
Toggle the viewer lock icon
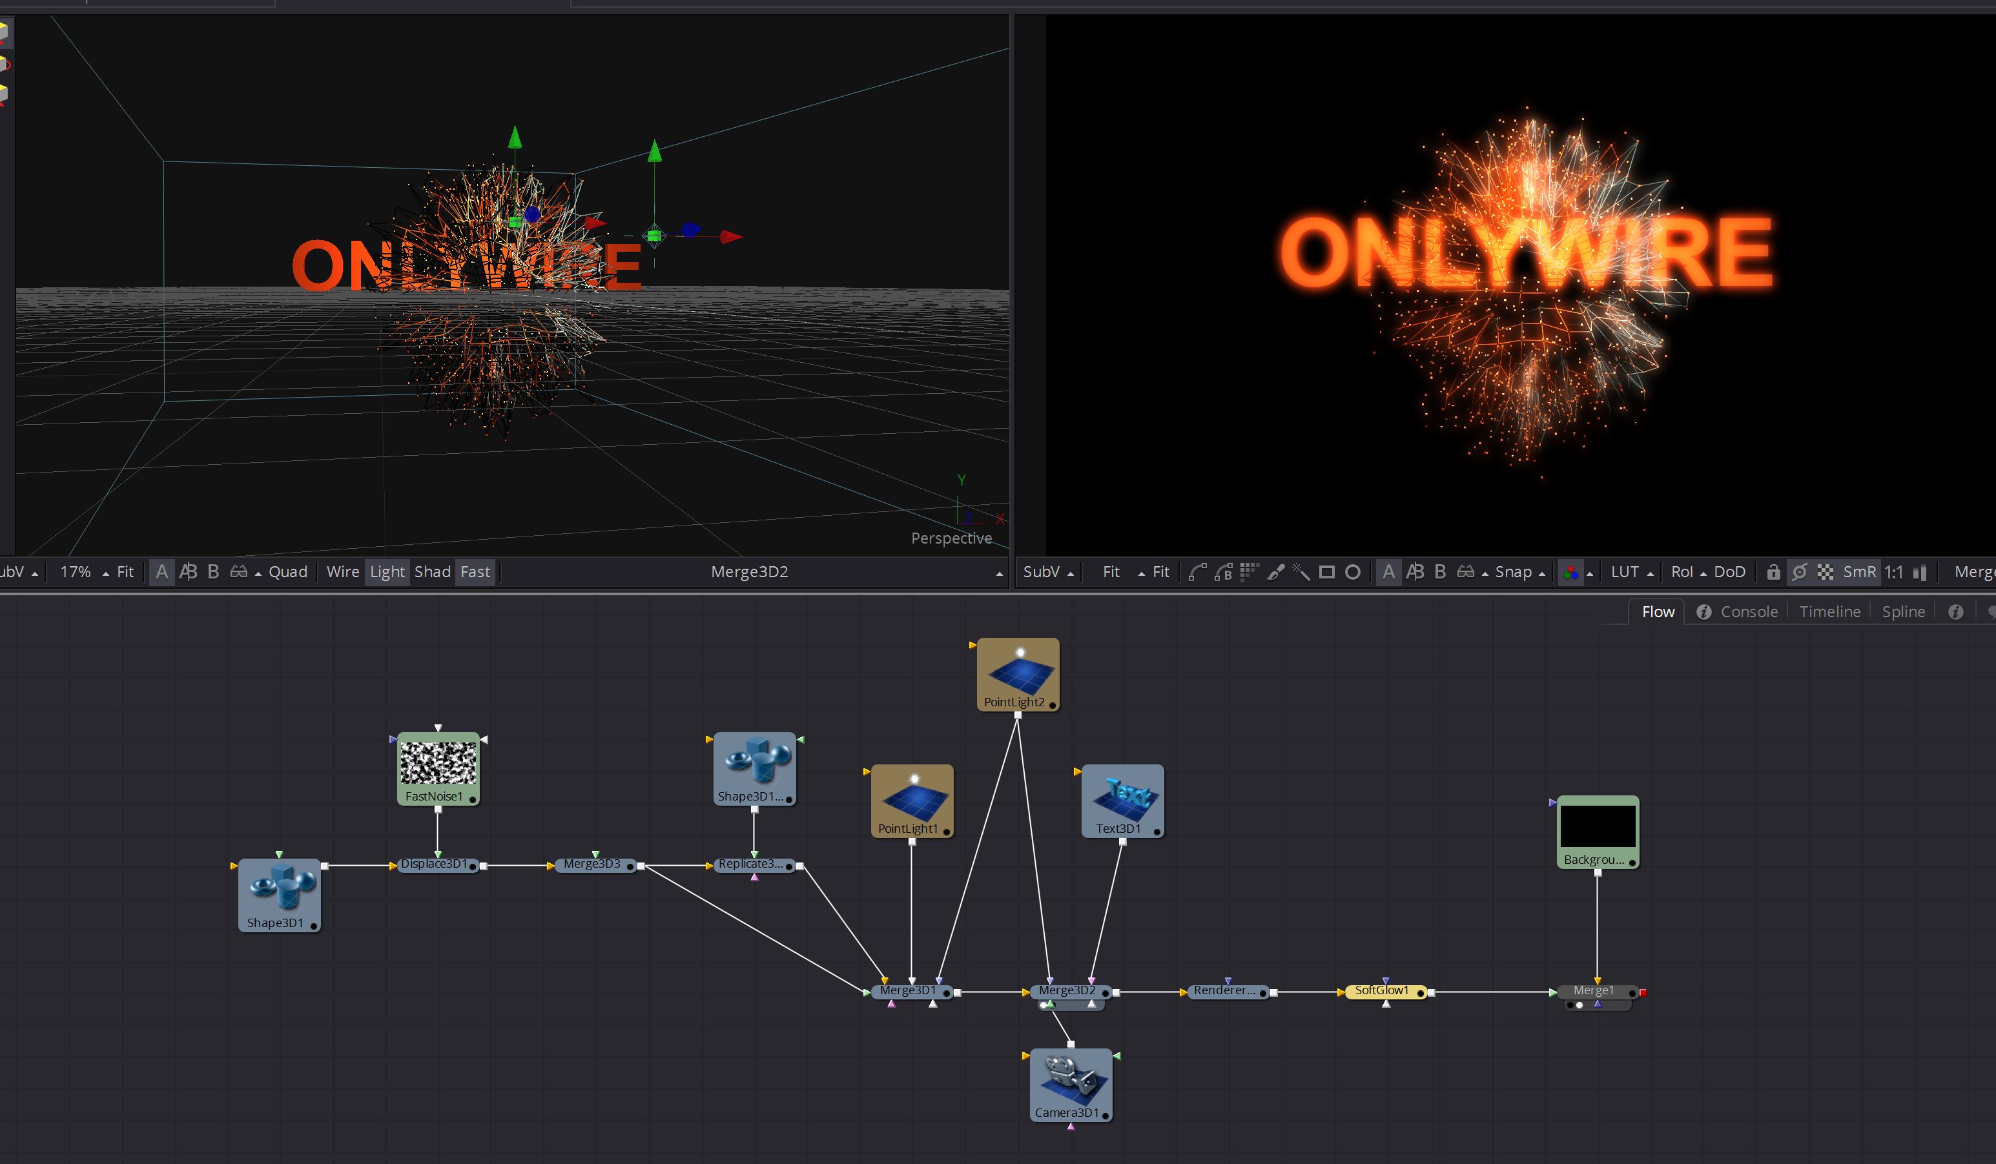click(x=1773, y=572)
